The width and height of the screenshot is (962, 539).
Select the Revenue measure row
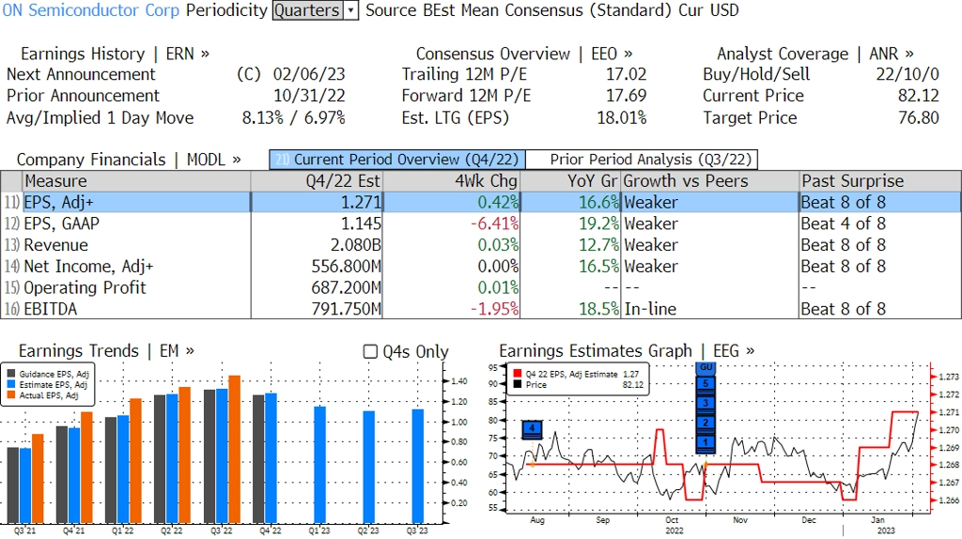tap(480, 245)
